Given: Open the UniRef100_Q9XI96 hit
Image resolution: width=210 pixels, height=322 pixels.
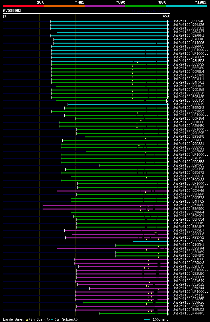Looking at the screenshot, I should pyautogui.click(x=188, y=169).
